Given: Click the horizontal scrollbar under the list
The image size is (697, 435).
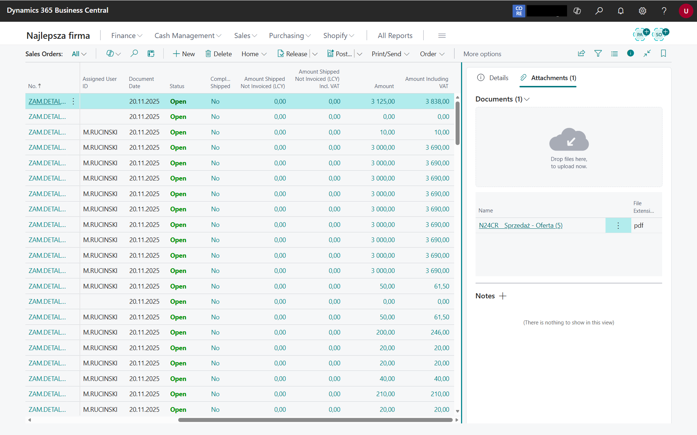Looking at the screenshot, I should point(315,420).
